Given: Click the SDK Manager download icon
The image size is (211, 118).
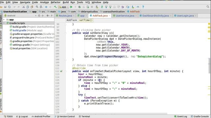Looking at the screenshot, I should (133, 7).
